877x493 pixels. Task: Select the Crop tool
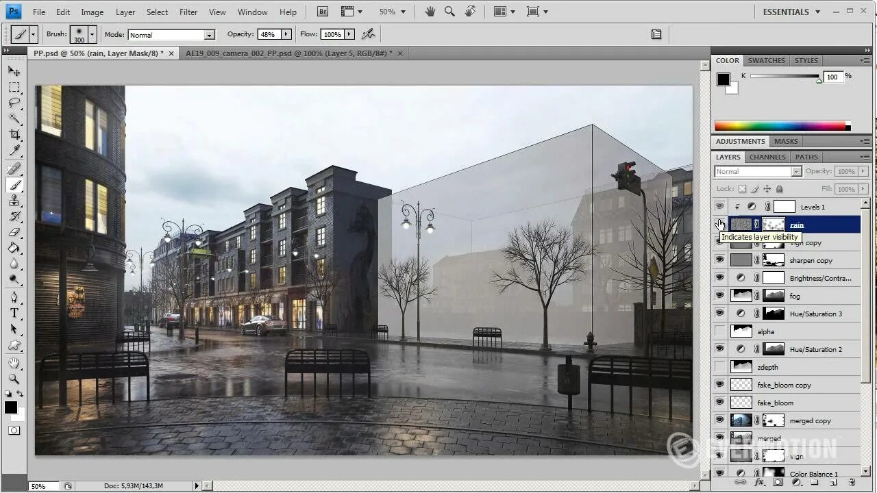pos(14,134)
